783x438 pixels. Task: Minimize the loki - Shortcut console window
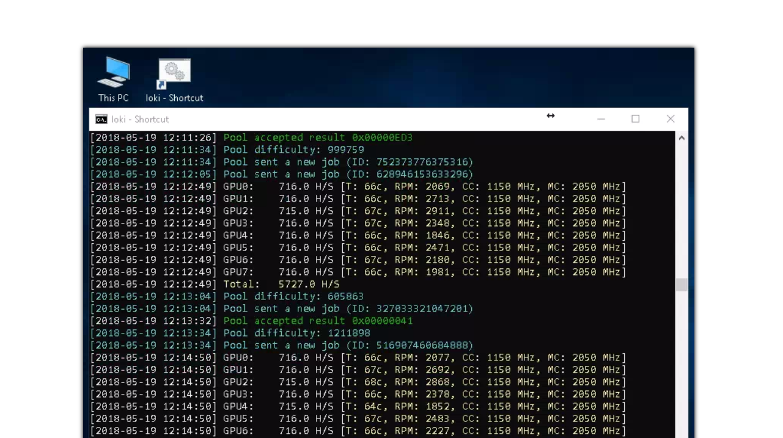click(601, 119)
